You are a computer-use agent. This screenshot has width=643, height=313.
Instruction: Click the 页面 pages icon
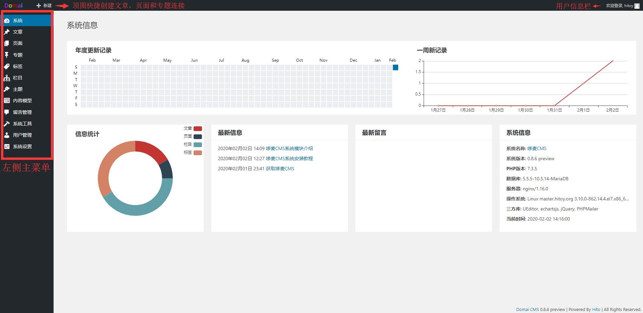(7, 43)
